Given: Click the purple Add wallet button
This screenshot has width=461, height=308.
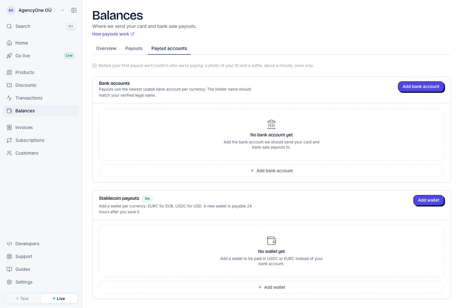Looking at the screenshot, I should [429, 200].
